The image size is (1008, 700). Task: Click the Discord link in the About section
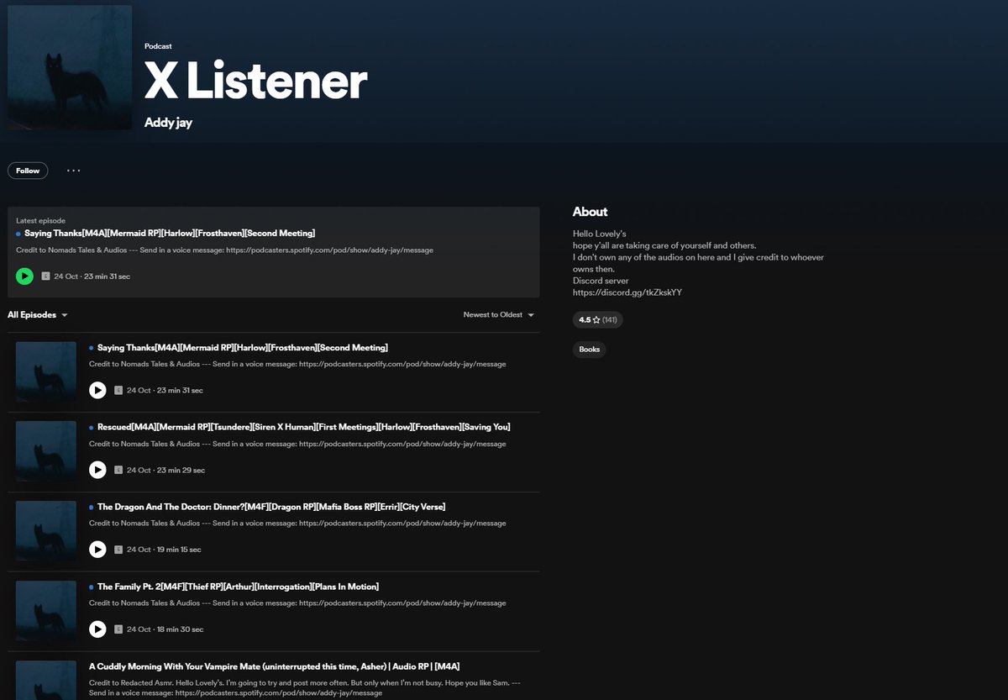pos(627,292)
